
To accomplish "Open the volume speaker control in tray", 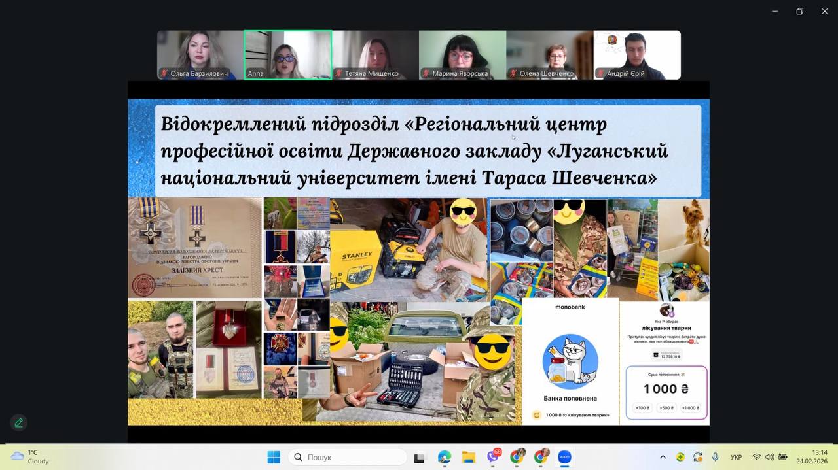I will coord(769,457).
